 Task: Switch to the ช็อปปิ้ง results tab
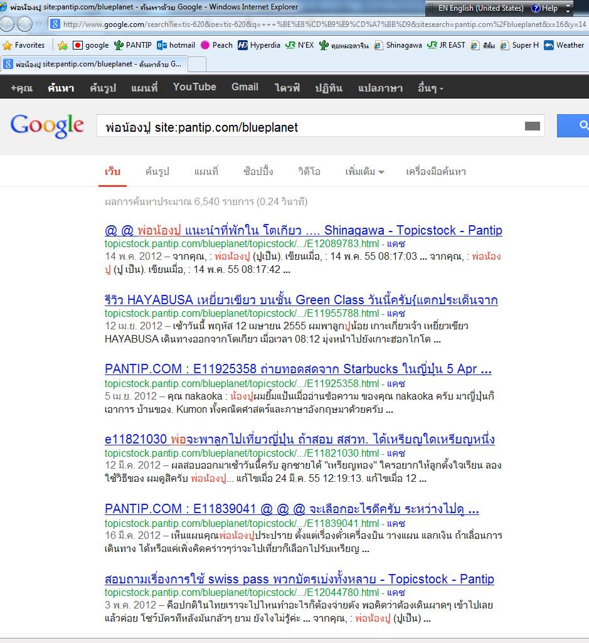point(258,171)
